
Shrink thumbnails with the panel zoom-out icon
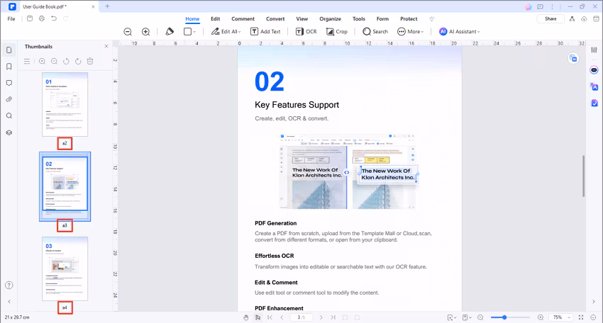click(x=54, y=62)
